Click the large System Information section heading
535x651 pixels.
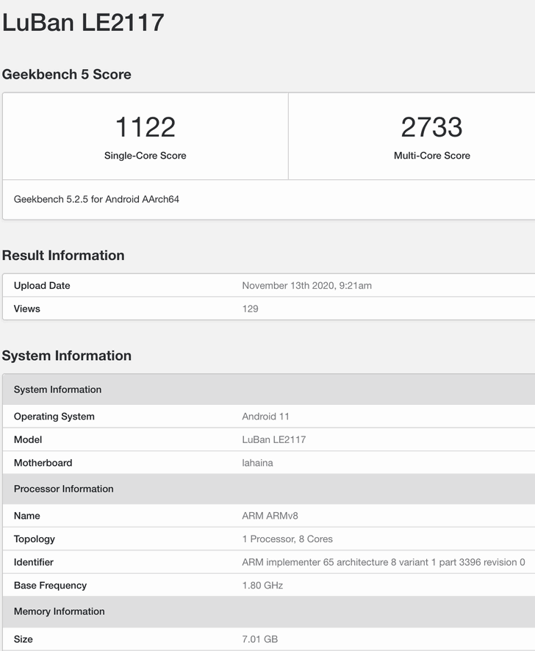[x=67, y=356]
